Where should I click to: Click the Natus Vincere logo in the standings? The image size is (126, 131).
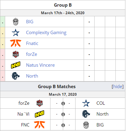[16, 65]
